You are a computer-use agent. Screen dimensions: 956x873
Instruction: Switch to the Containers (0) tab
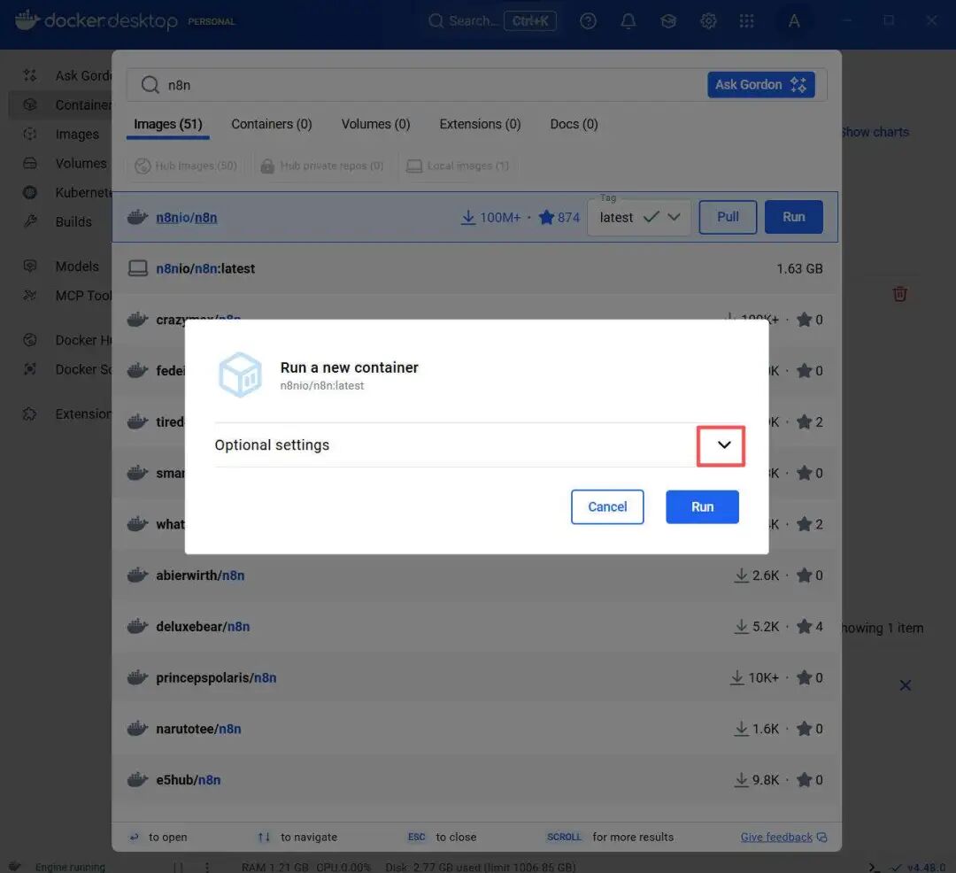pos(272,124)
